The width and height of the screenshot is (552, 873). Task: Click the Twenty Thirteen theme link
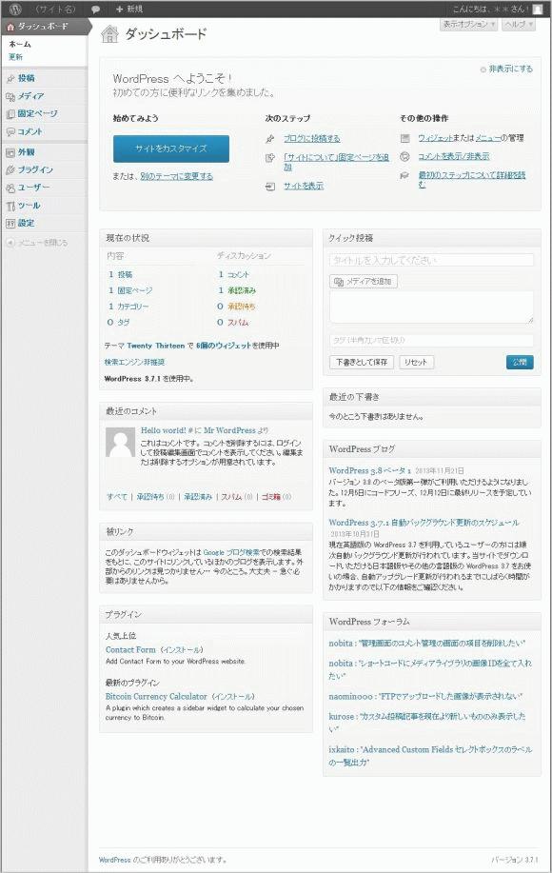(156, 346)
